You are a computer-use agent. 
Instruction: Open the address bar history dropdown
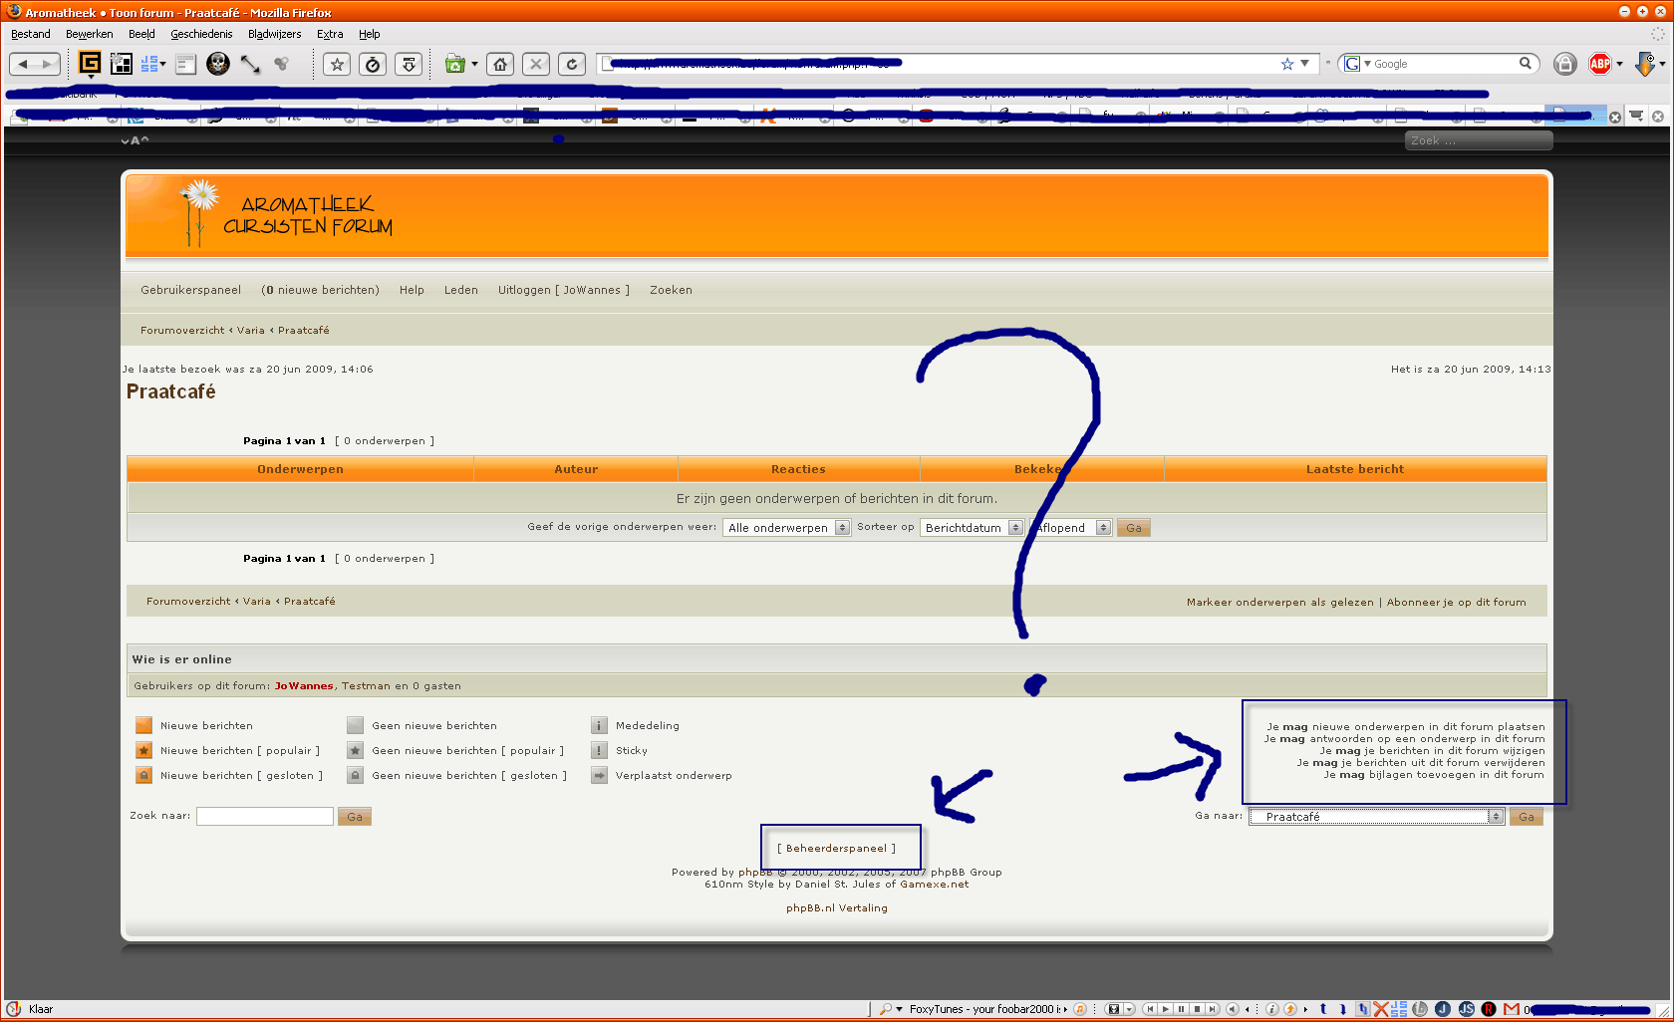1304,64
